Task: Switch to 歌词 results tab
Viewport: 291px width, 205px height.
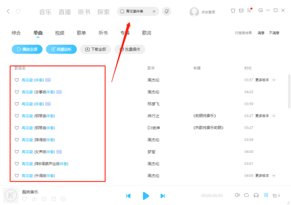Action: click(x=146, y=33)
